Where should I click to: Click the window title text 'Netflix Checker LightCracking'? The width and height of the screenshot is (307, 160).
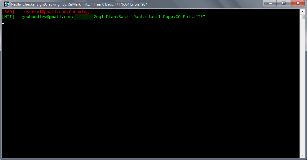coord(35,4)
